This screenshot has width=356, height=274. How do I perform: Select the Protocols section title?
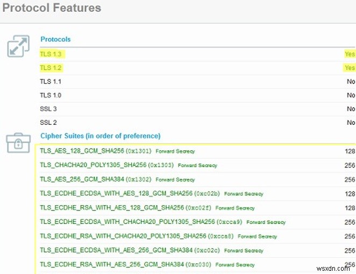tap(55, 39)
